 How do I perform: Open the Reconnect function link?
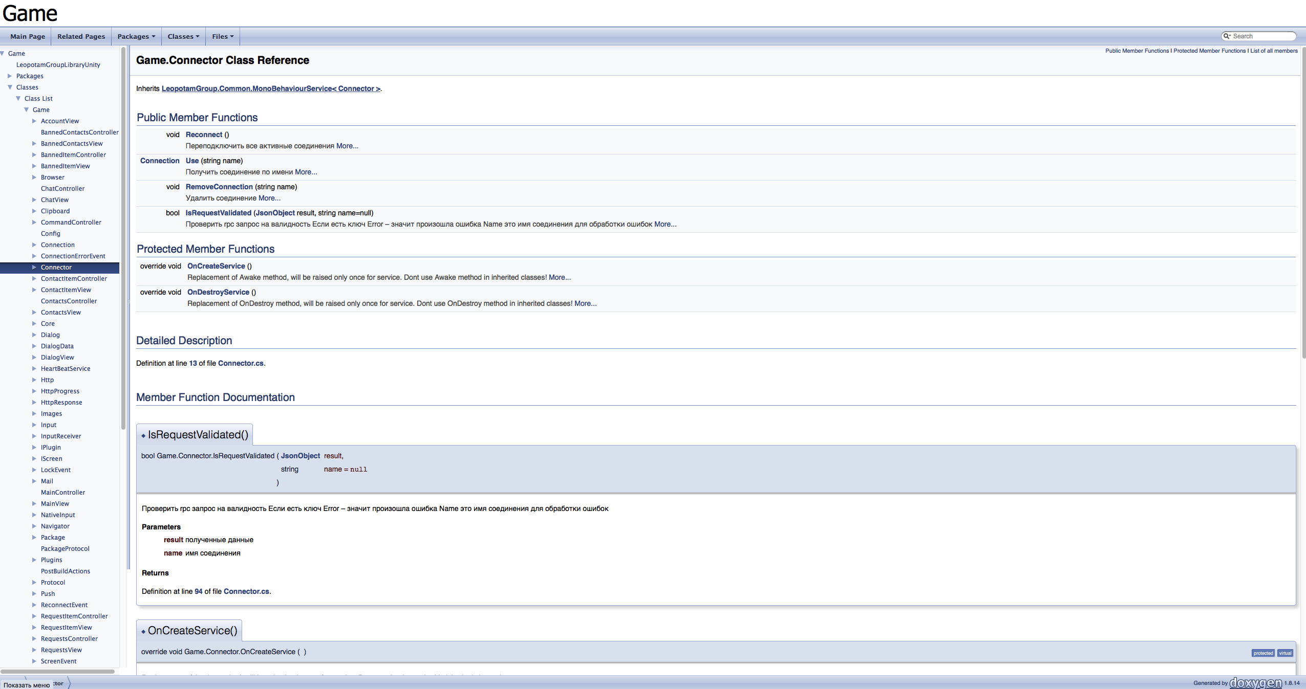[x=204, y=135]
